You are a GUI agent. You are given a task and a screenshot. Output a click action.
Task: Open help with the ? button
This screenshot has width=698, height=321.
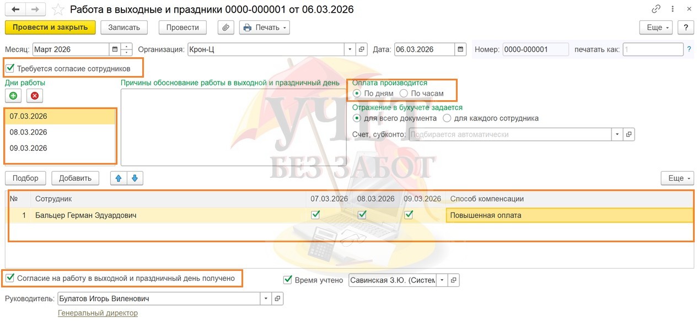(x=686, y=28)
